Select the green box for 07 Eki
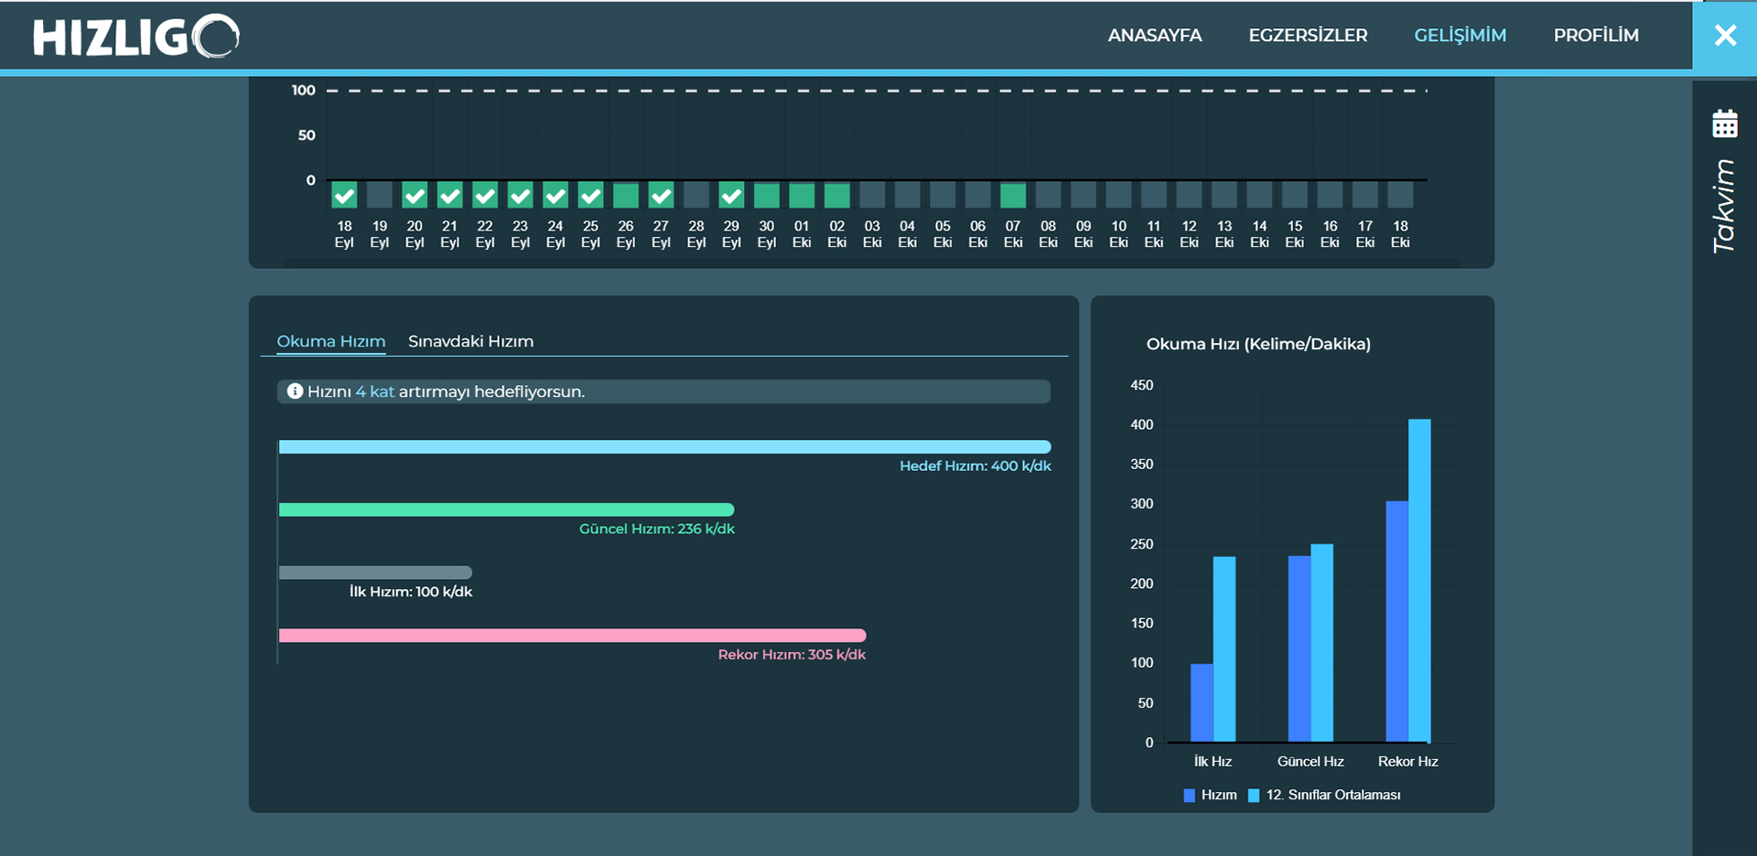Viewport: 1757px width, 856px height. tap(1013, 196)
